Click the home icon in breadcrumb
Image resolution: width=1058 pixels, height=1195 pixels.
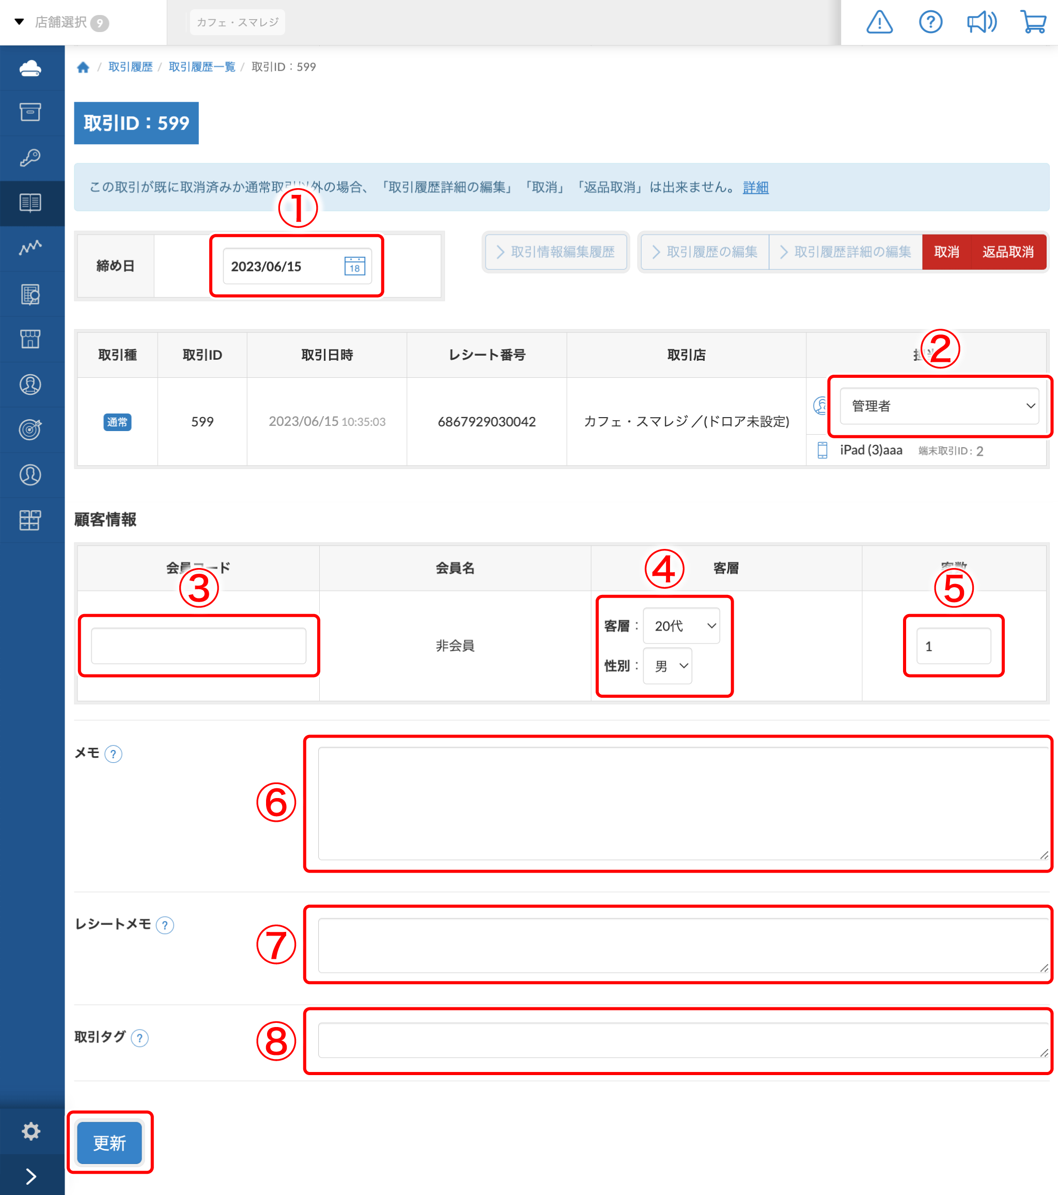83,67
